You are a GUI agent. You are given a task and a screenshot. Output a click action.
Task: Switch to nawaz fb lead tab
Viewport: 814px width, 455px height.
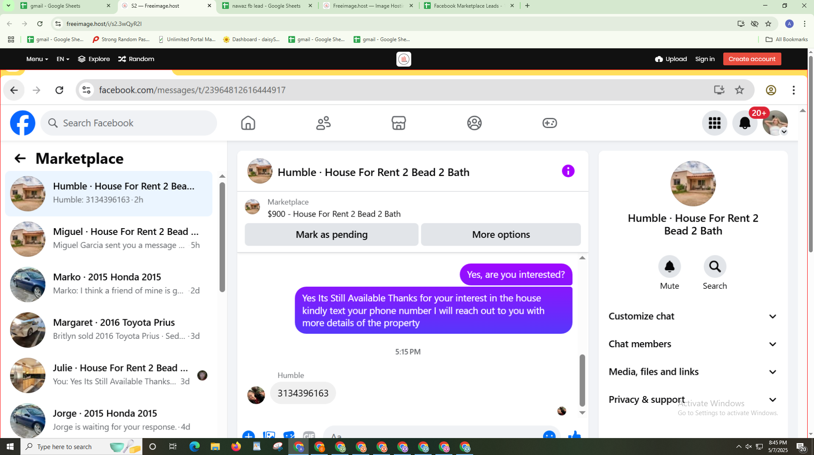click(x=267, y=6)
